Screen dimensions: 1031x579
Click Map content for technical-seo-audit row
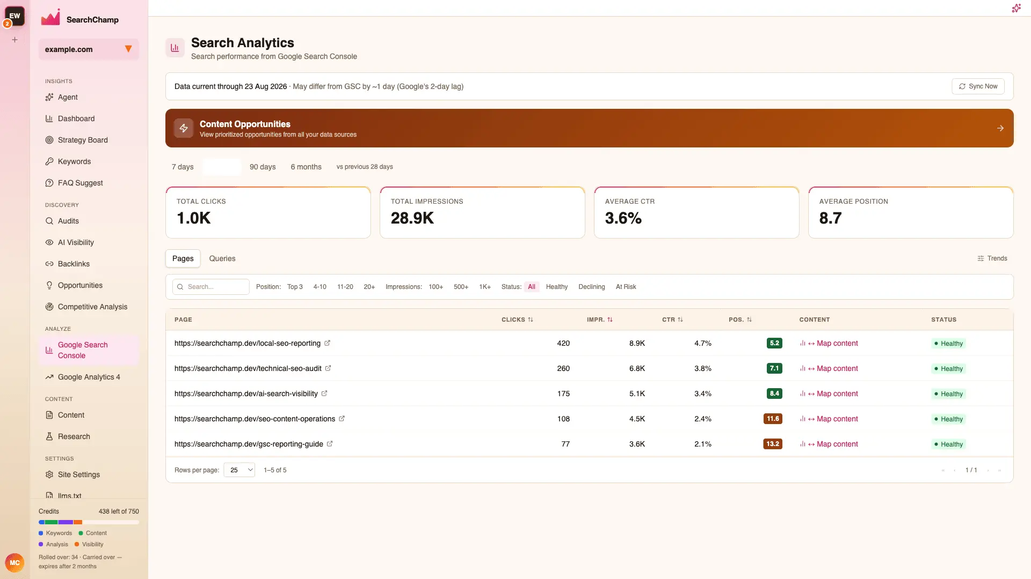pyautogui.click(x=829, y=368)
